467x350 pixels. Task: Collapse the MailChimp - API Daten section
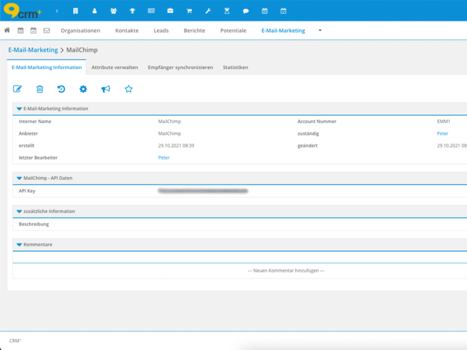(19, 178)
